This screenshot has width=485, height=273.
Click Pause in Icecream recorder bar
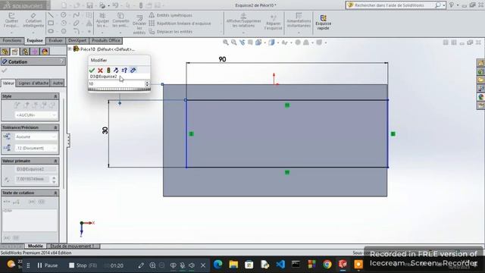coord(48,265)
